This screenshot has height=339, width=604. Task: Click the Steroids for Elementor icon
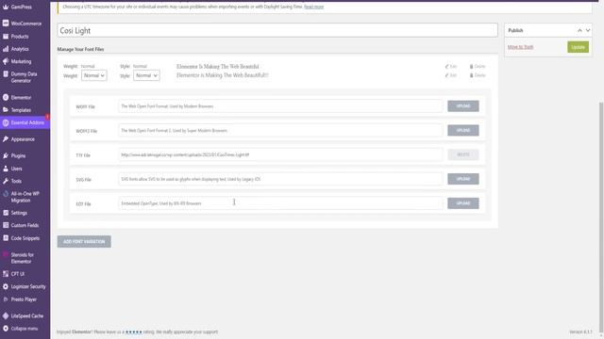coord(6,254)
